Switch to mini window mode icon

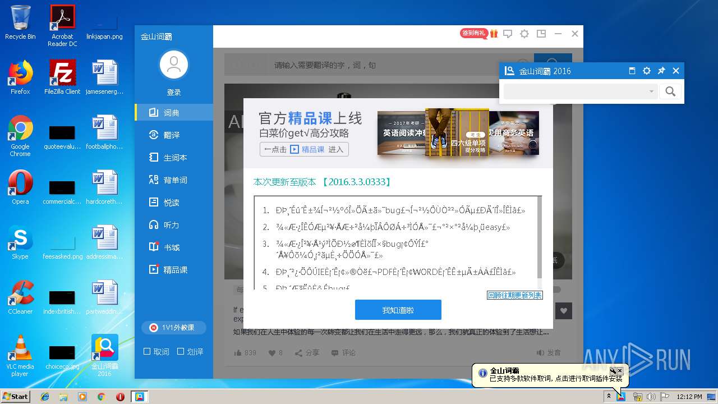[541, 34]
